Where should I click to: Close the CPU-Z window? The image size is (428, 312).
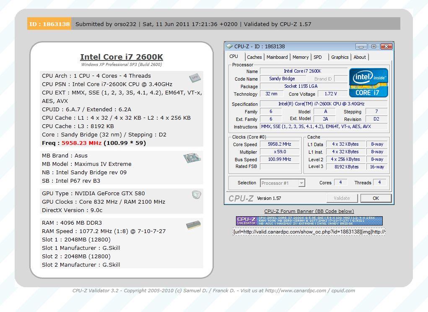tap(386, 47)
